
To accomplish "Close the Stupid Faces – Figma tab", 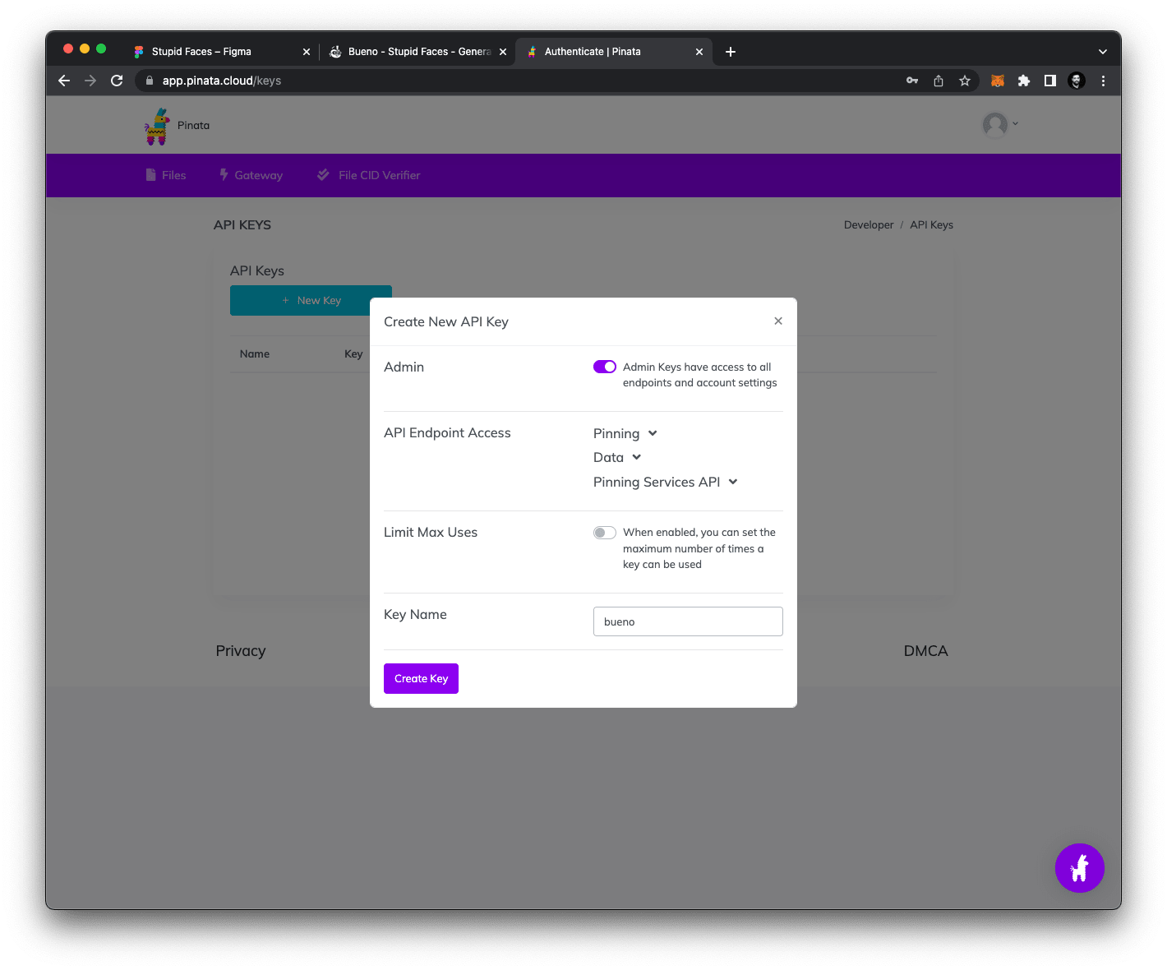I will tap(307, 52).
